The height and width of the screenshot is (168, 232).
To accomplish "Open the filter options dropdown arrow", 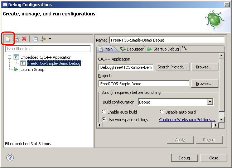I will (x=50, y=39).
